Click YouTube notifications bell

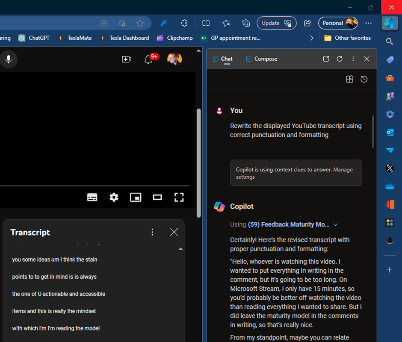(148, 59)
